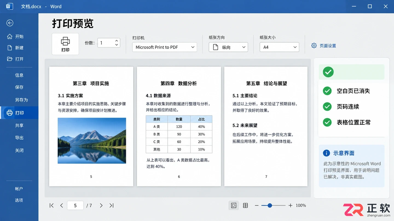Click the current page number field
The image size is (394, 221).
point(75,205)
